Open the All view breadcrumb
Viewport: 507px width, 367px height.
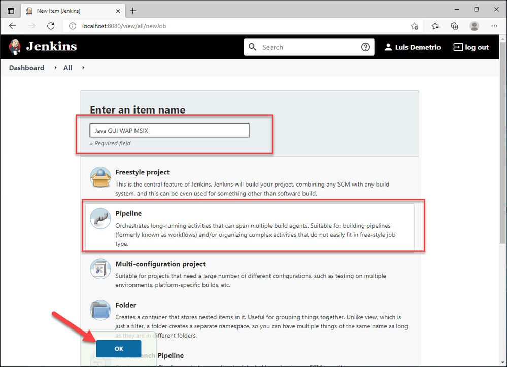point(67,68)
